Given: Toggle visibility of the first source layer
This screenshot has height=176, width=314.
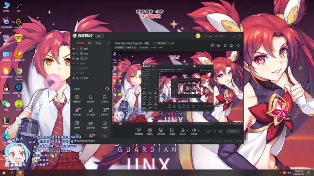Looking at the screenshot, I should (x=73, y=48).
